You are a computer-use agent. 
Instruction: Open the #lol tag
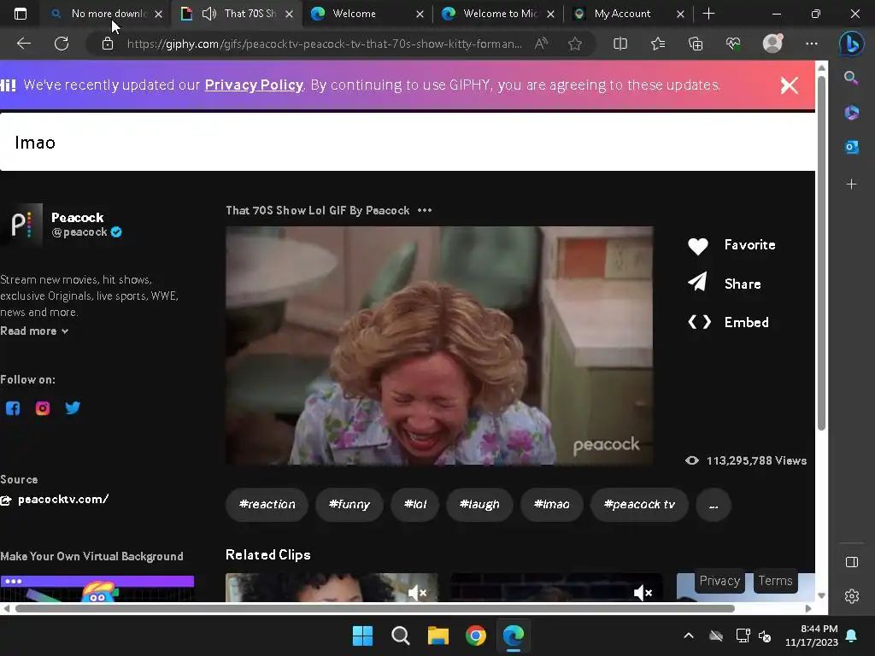tap(415, 505)
